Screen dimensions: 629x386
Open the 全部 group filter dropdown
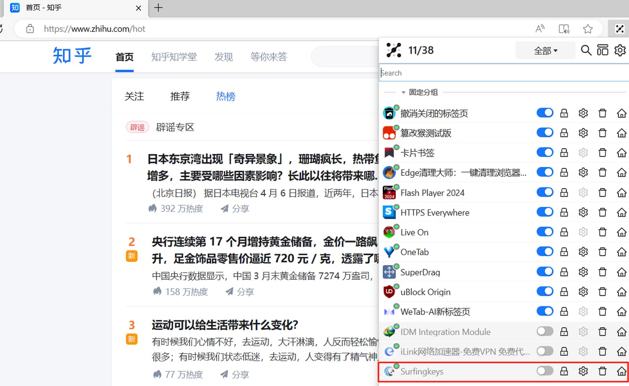545,51
